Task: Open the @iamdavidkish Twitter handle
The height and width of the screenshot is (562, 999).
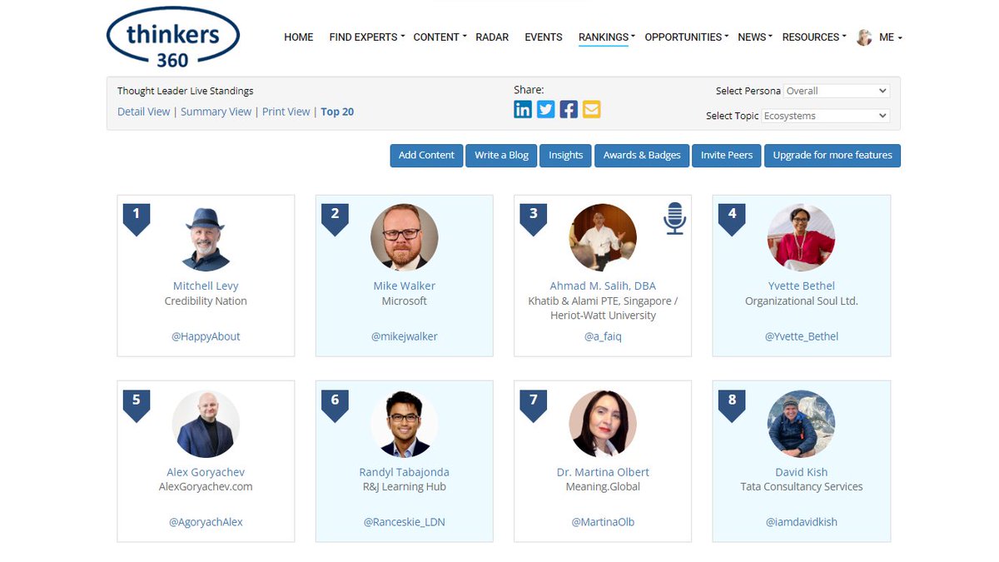Action: pyautogui.click(x=802, y=522)
